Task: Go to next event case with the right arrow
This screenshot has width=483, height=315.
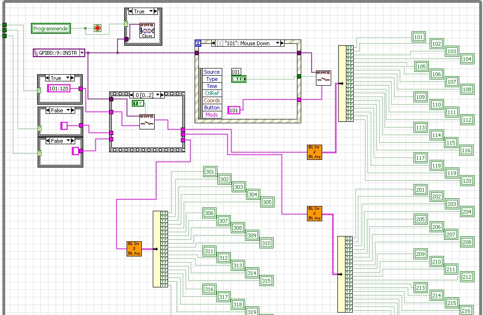Action: pyautogui.click(x=282, y=43)
